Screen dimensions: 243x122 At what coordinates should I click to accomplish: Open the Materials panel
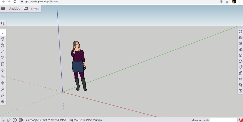[241, 55]
